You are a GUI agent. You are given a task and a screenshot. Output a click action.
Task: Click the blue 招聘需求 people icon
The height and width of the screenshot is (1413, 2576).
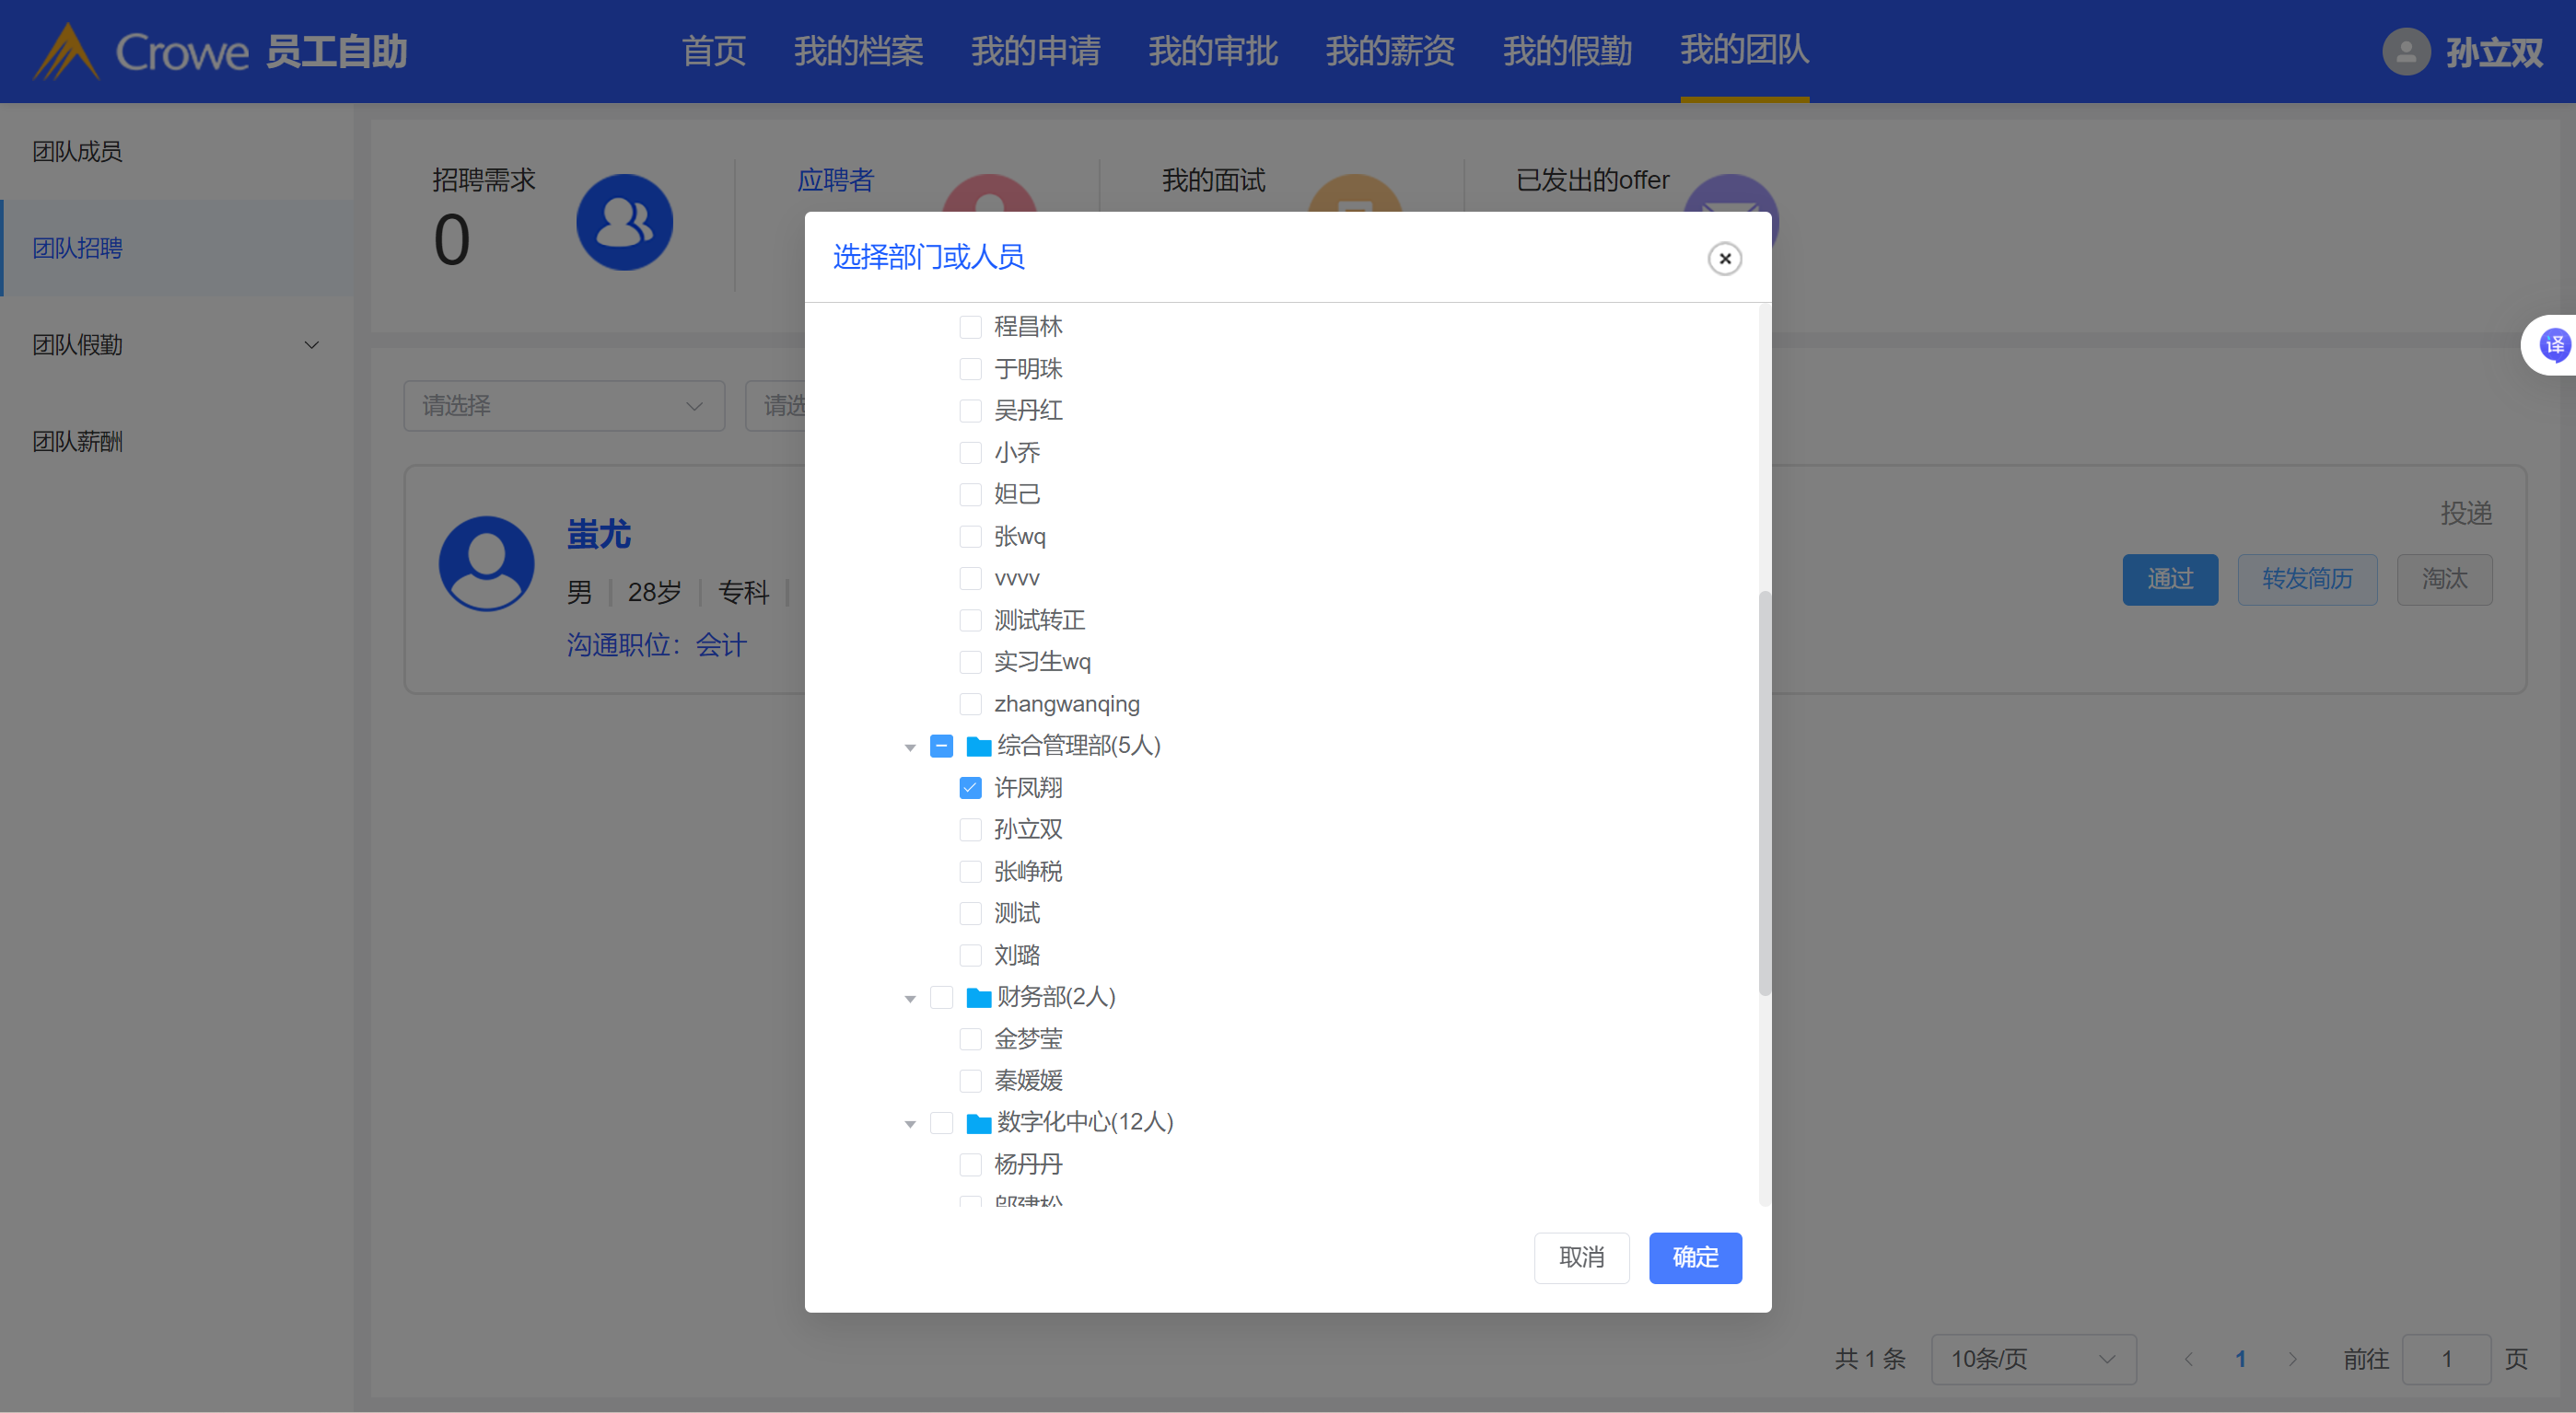pos(624,222)
